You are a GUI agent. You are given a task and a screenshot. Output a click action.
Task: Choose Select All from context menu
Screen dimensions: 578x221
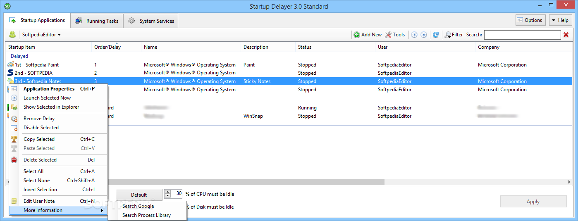pos(58,171)
